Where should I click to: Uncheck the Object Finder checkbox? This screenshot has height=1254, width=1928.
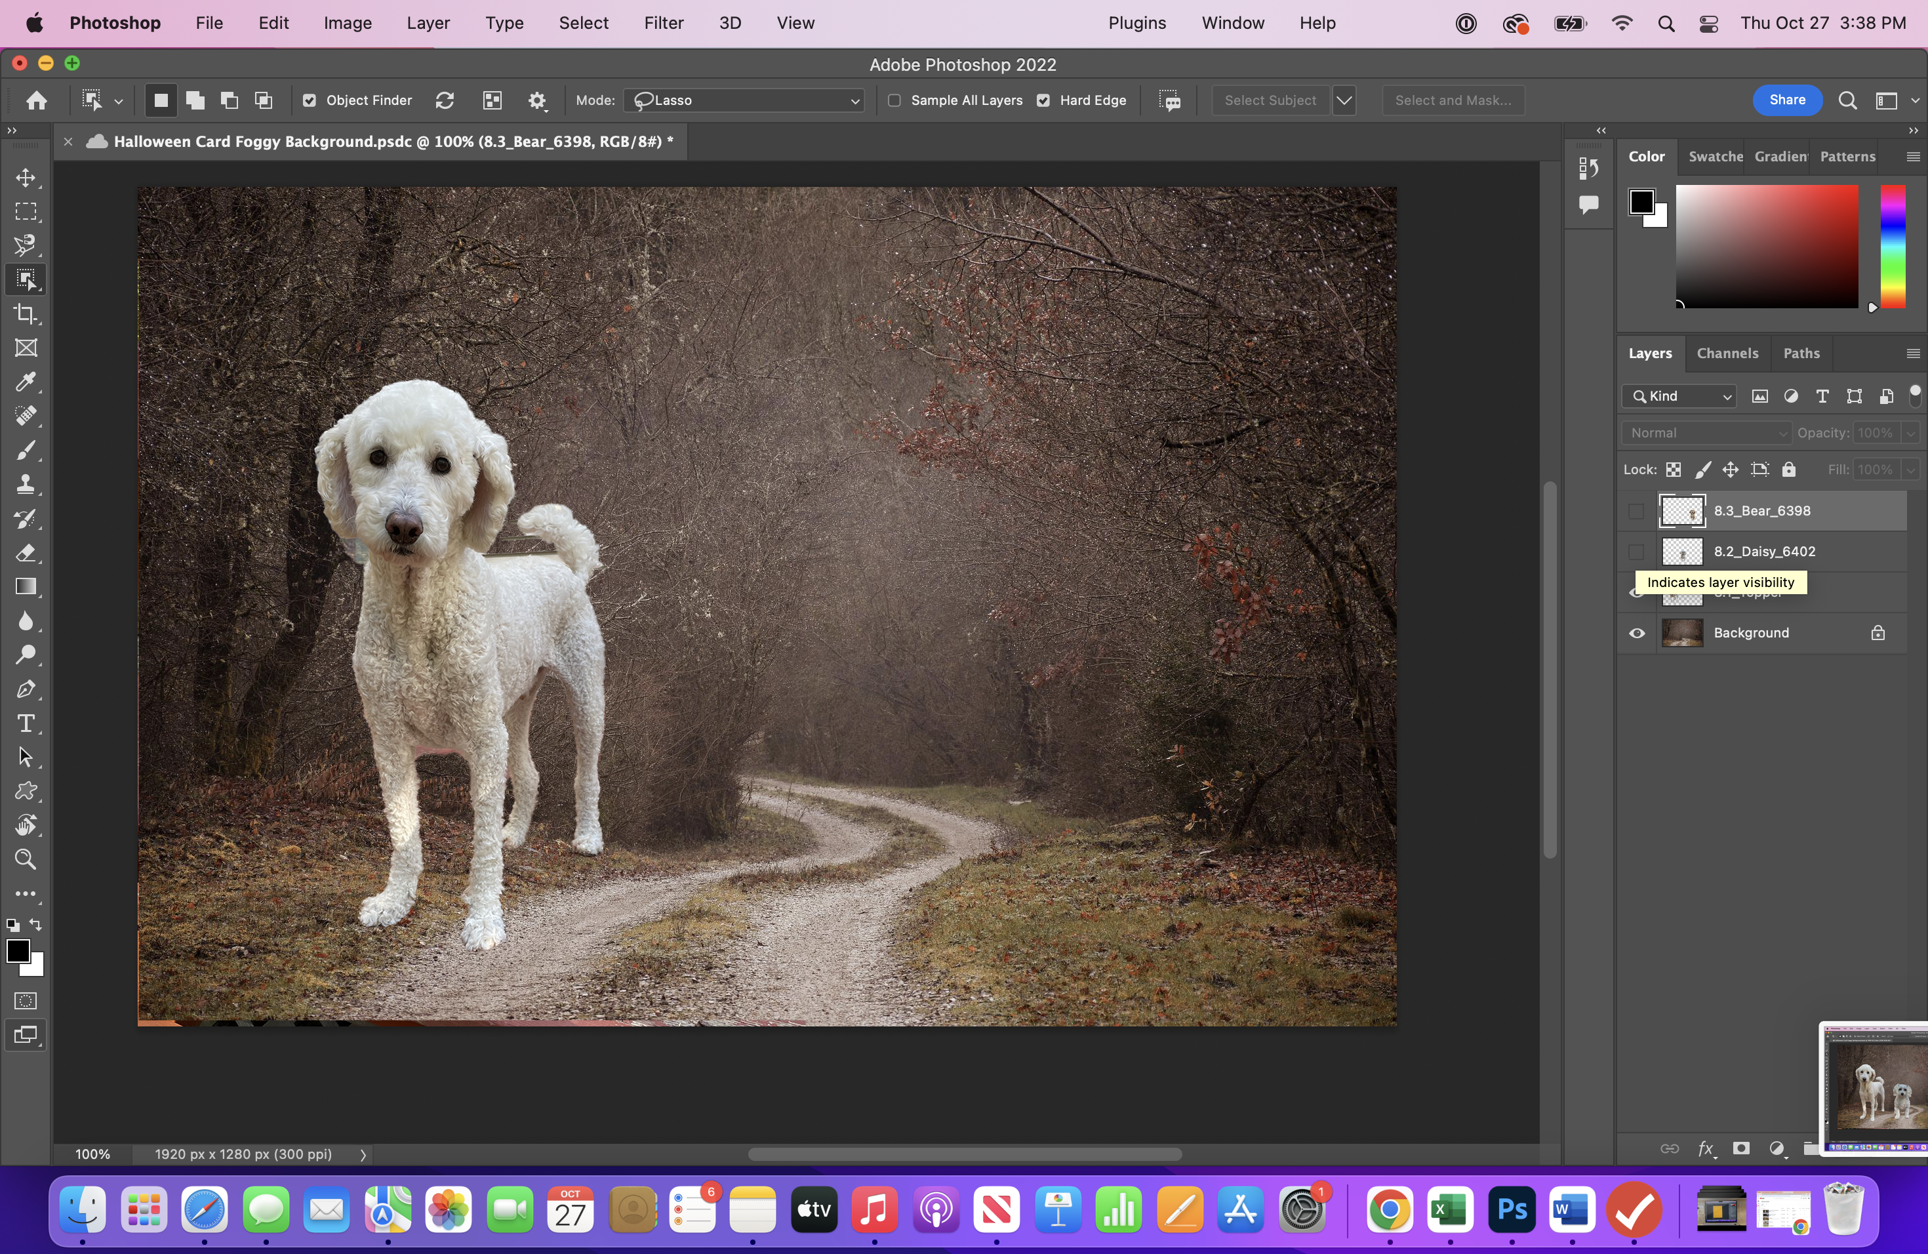click(310, 100)
